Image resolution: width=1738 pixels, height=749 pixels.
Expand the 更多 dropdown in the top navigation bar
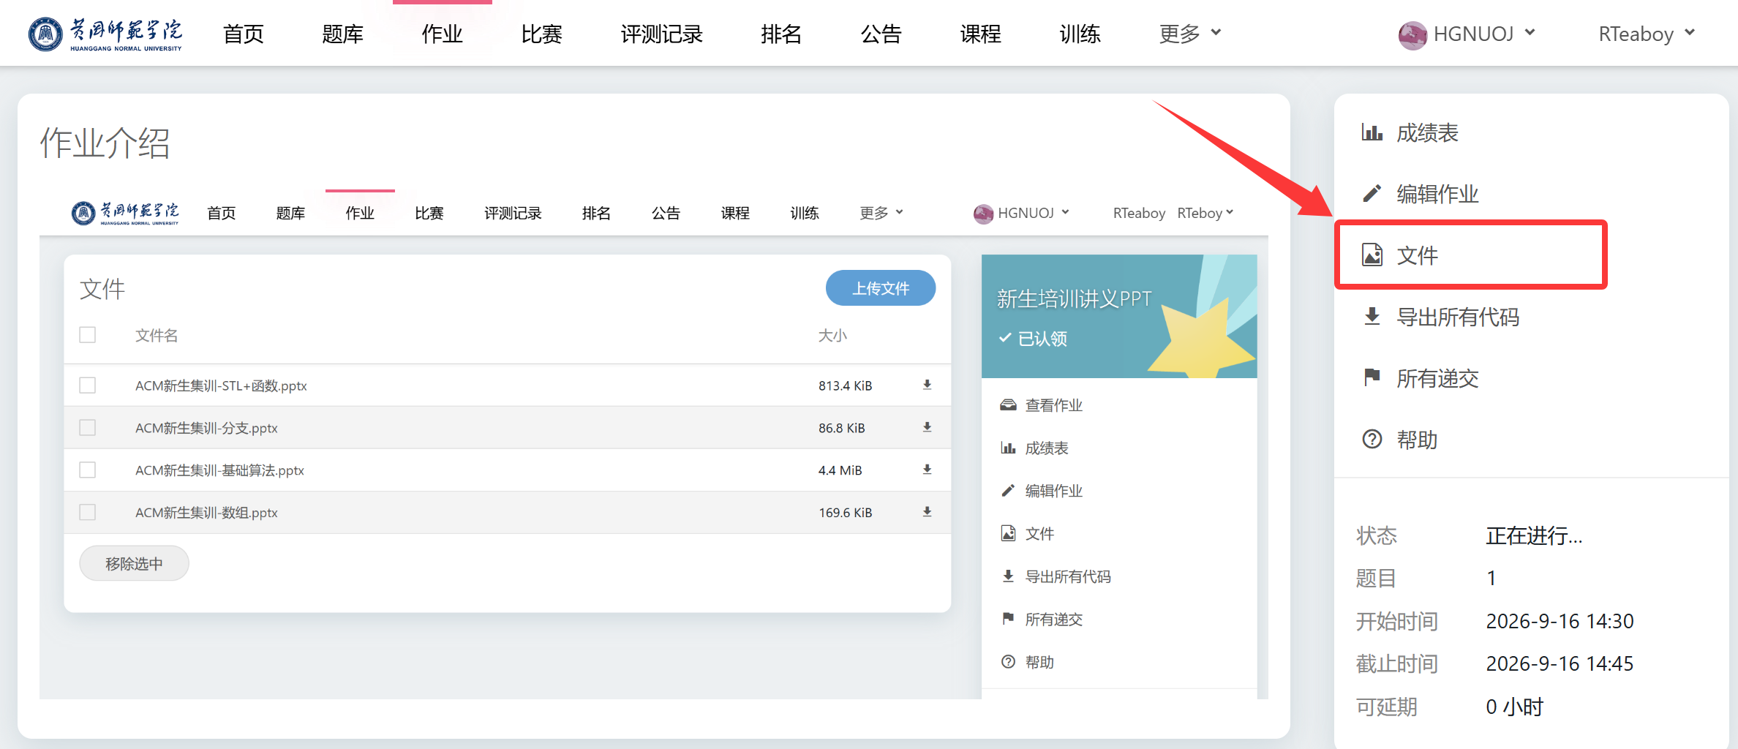1190,34
